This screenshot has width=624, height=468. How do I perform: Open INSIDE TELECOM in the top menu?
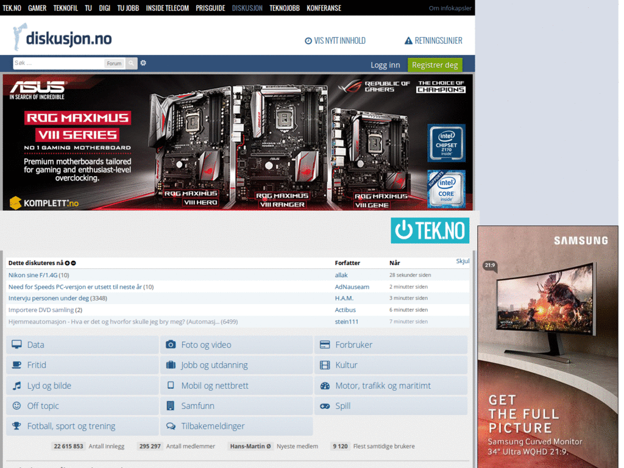click(x=167, y=8)
